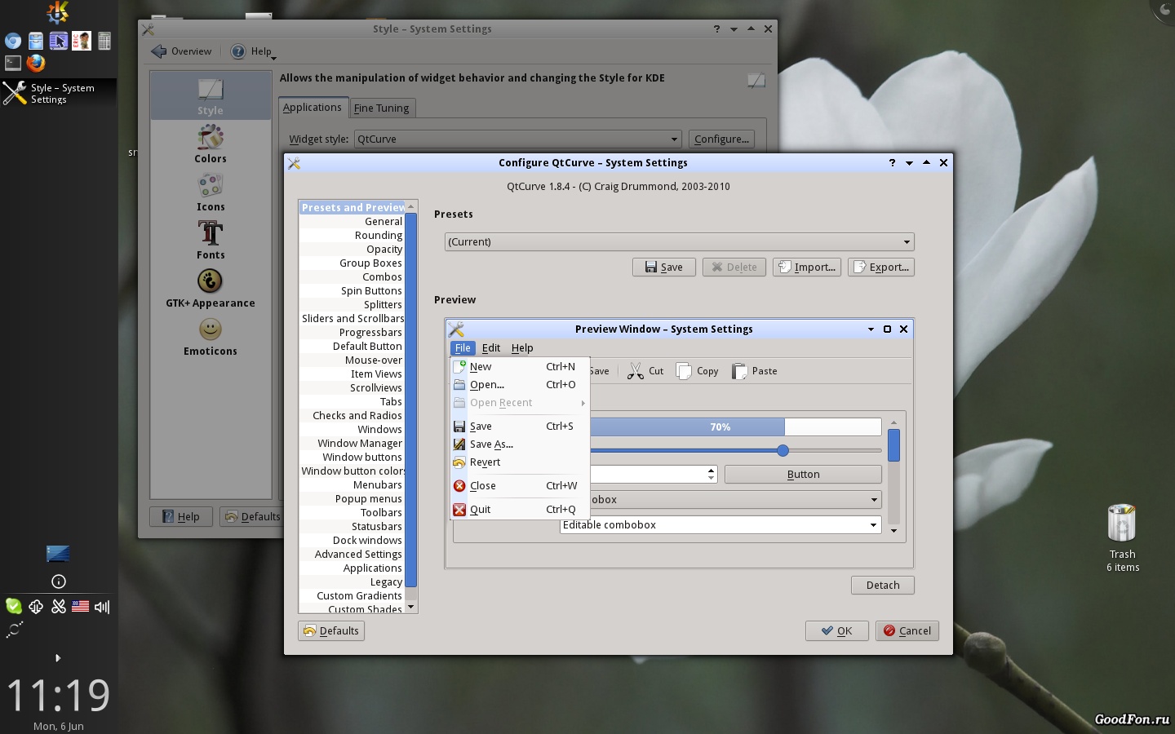
Task: Click the Import... button
Action: point(807,268)
